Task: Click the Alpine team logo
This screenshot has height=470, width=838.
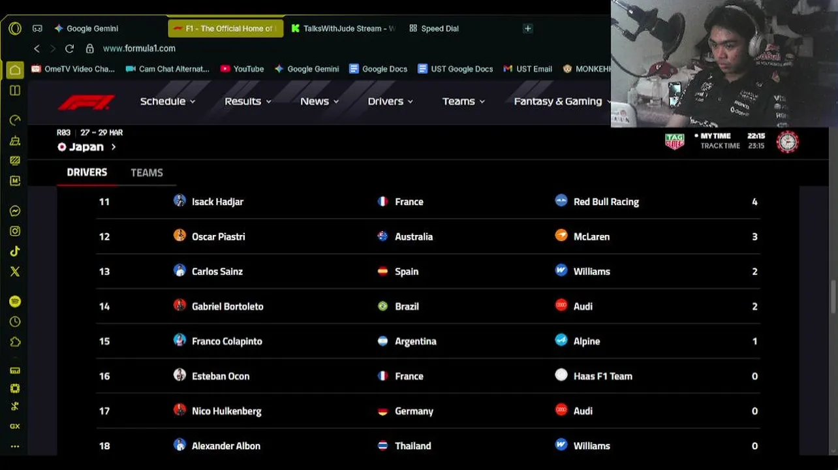Action: click(561, 340)
